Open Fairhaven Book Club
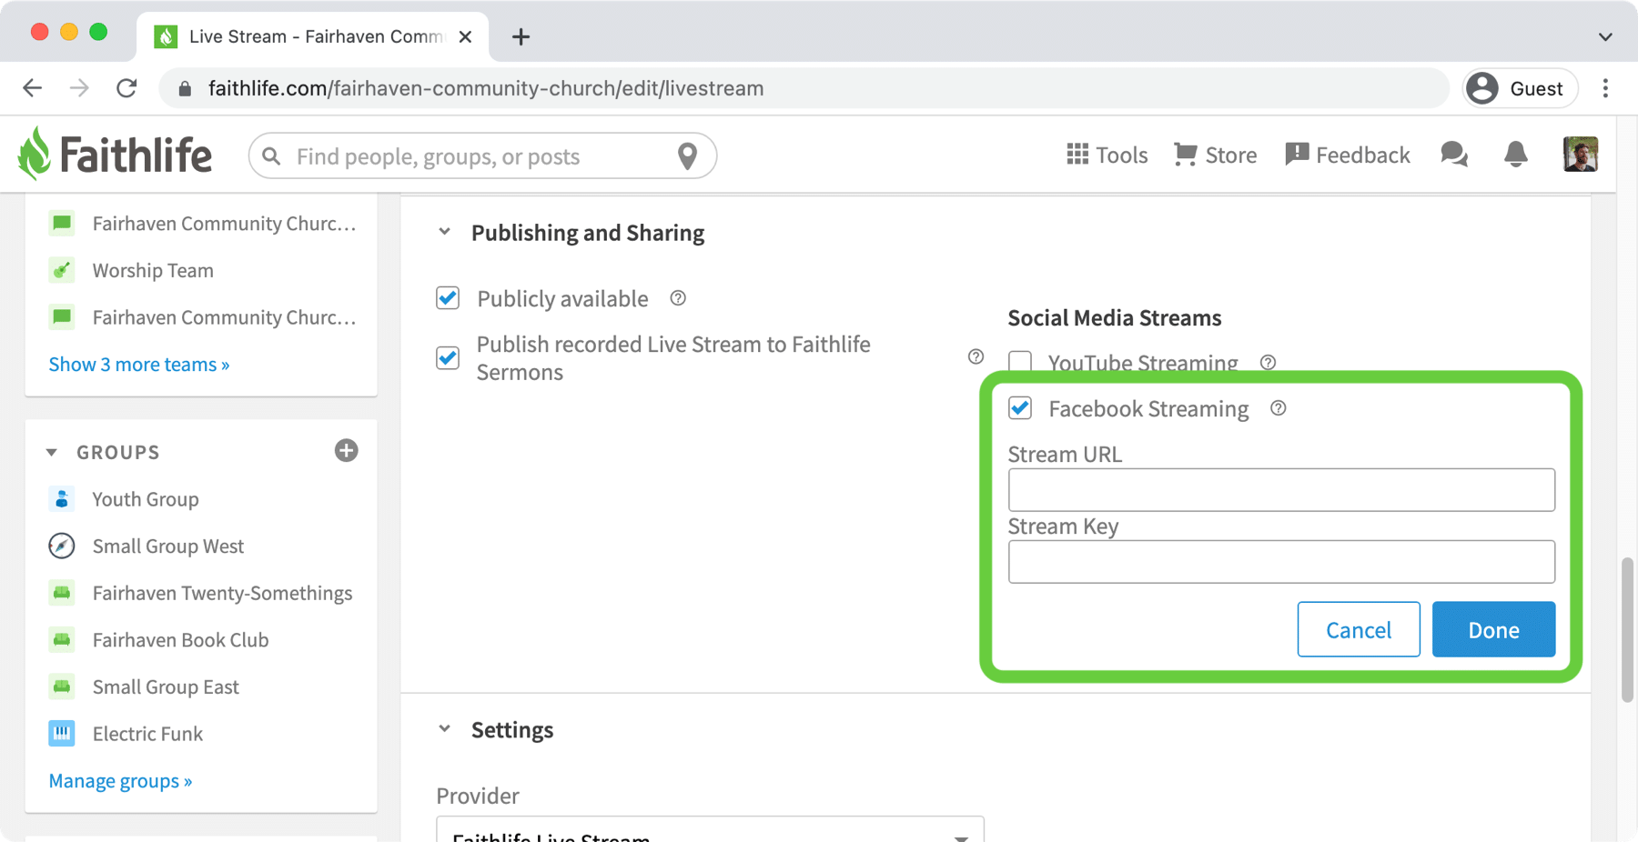This screenshot has width=1638, height=842. click(x=180, y=640)
